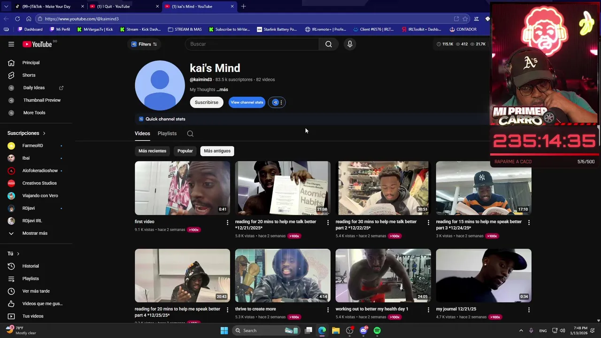Image resolution: width=601 pixels, height=338 pixels.
Task: Open Thumbnail Preview tool
Action: coord(42,100)
